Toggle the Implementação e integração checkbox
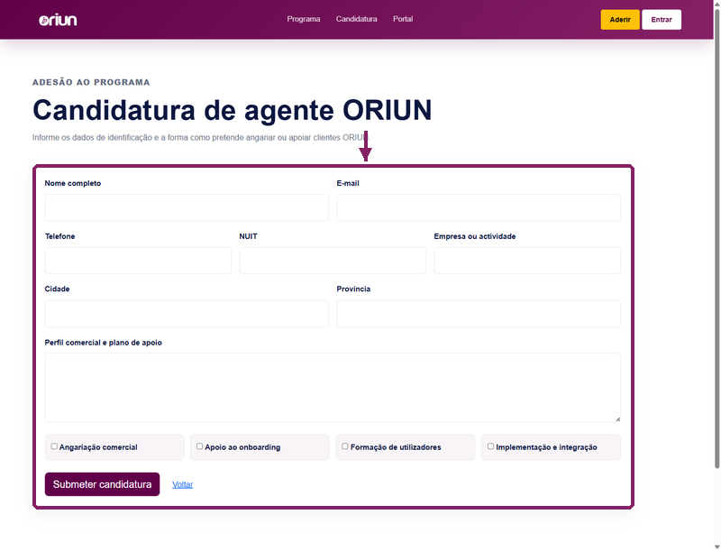Image resolution: width=721 pixels, height=551 pixels. (490, 446)
